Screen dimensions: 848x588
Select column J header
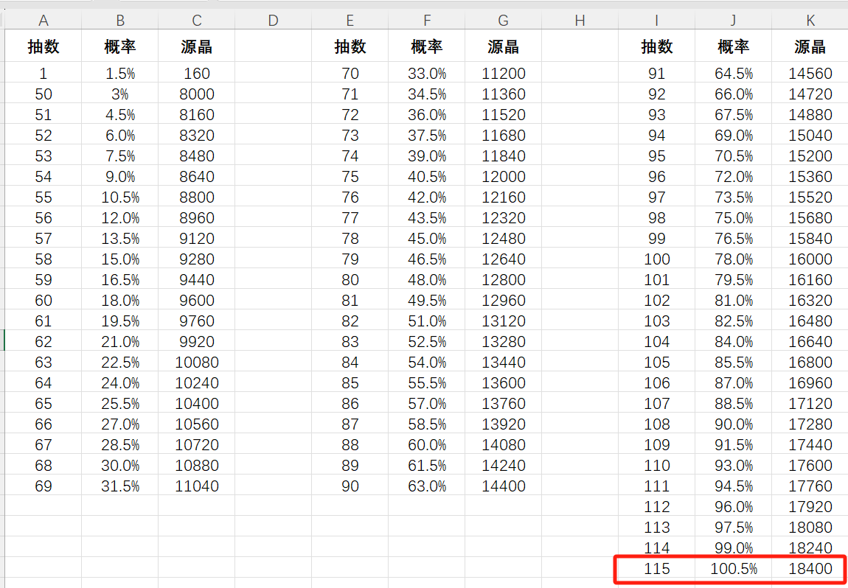pyautogui.click(x=734, y=21)
